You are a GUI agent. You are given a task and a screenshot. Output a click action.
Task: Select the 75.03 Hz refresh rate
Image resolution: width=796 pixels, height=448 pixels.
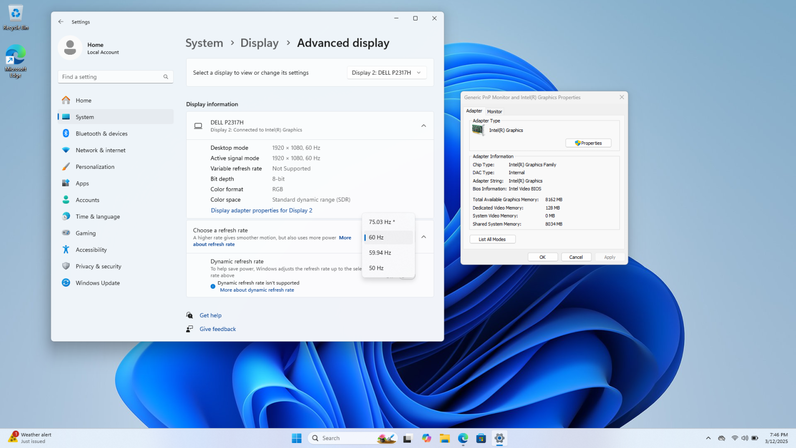point(382,222)
